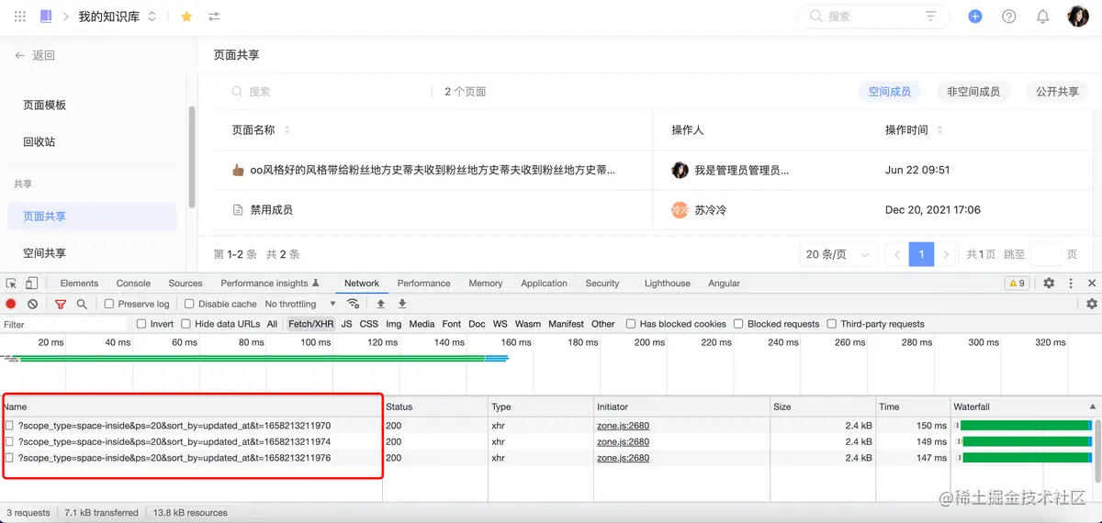
Task: Open network search magnifier icon
Action: [82, 304]
